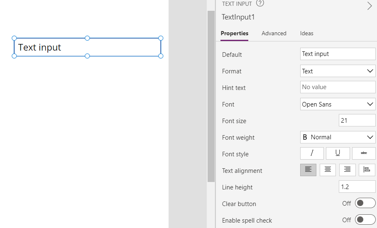The image size is (377, 228).
Task: Open the Font dropdown showing Open Sans
Action: (x=338, y=104)
